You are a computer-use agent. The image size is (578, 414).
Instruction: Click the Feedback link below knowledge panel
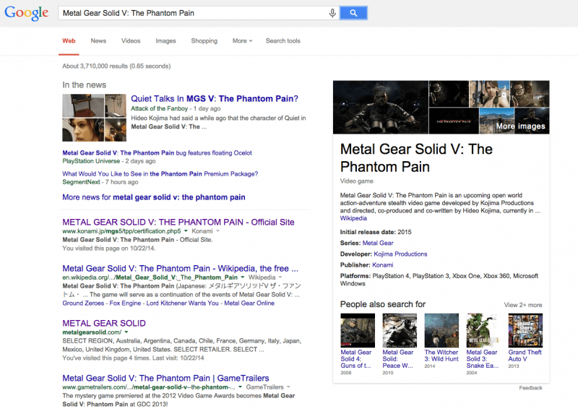(531, 388)
